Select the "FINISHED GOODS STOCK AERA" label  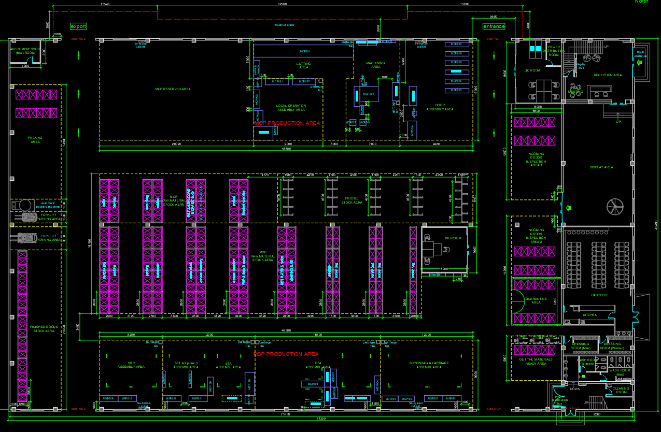pyautogui.click(x=43, y=329)
